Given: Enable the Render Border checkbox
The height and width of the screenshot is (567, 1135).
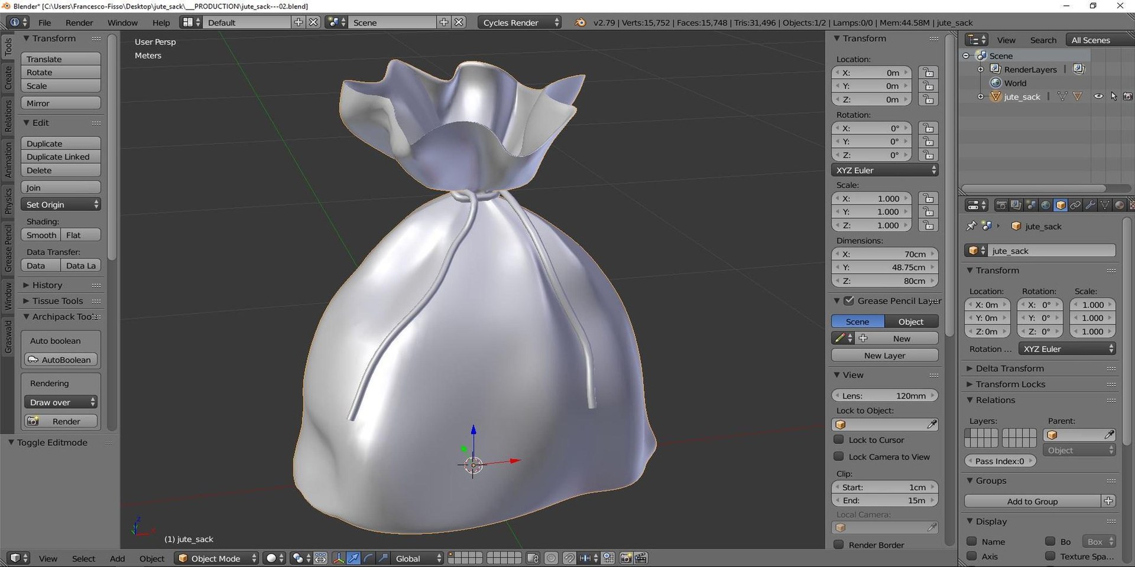Looking at the screenshot, I should click(x=839, y=545).
